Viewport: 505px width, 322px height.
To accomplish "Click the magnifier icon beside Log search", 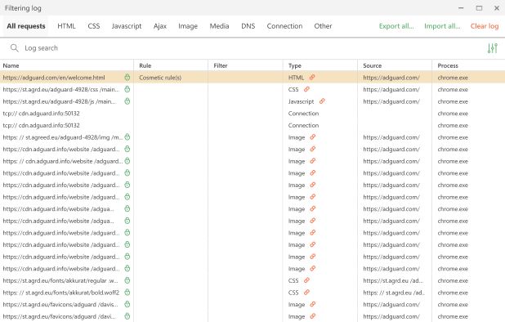I will point(14,48).
